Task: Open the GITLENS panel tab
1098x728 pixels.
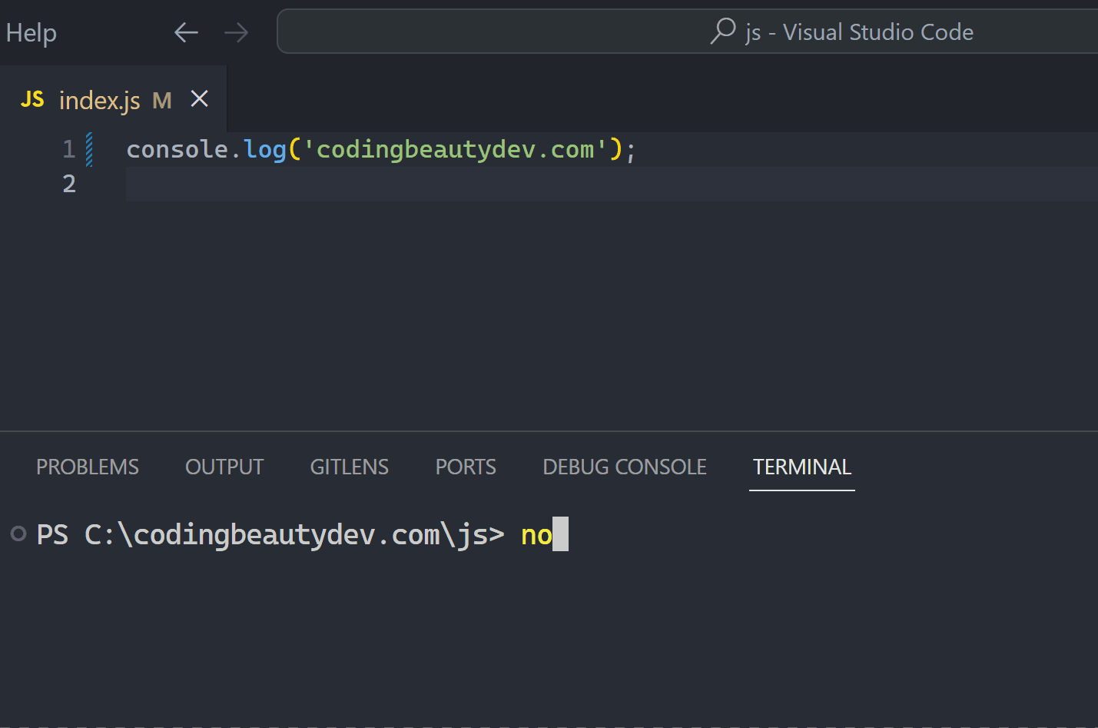Action: coord(350,467)
